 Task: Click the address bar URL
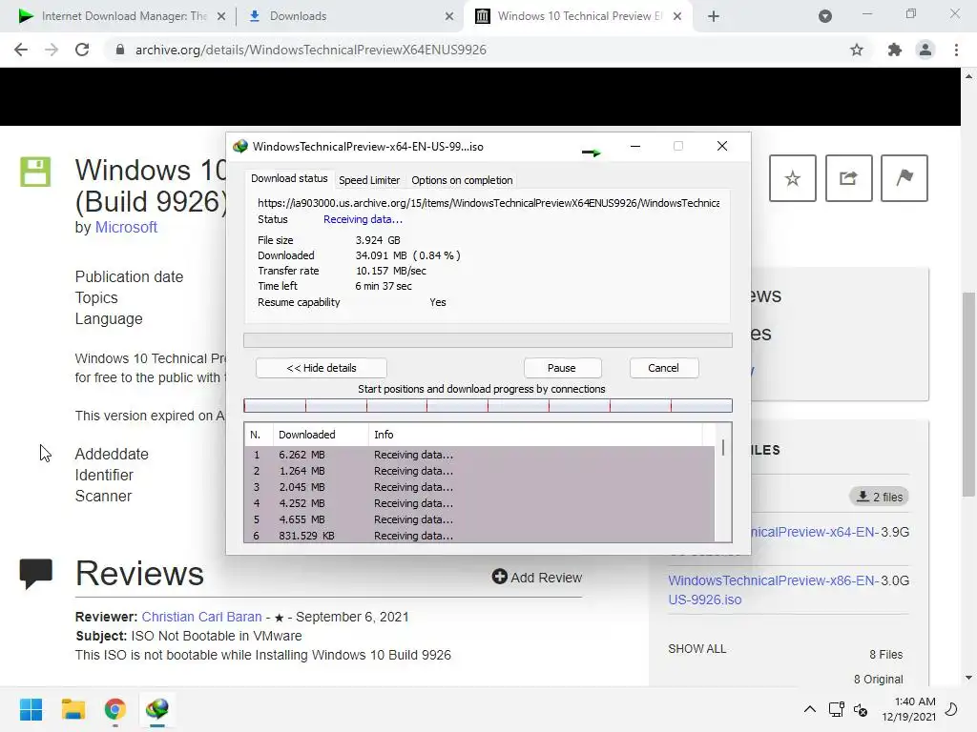coord(311,50)
